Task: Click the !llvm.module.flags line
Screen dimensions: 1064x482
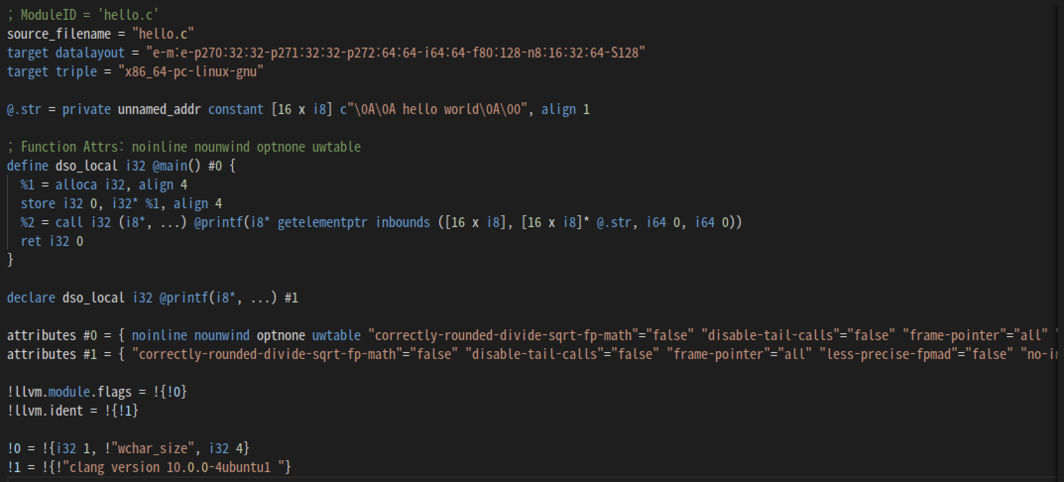Action: coord(97,392)
